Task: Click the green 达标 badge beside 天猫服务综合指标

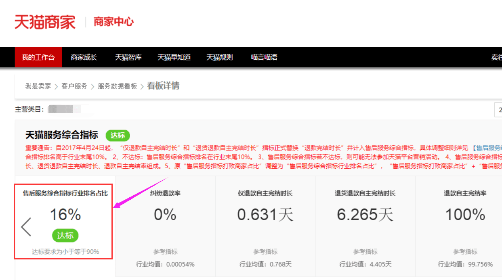Action: [x=118, y=136]
